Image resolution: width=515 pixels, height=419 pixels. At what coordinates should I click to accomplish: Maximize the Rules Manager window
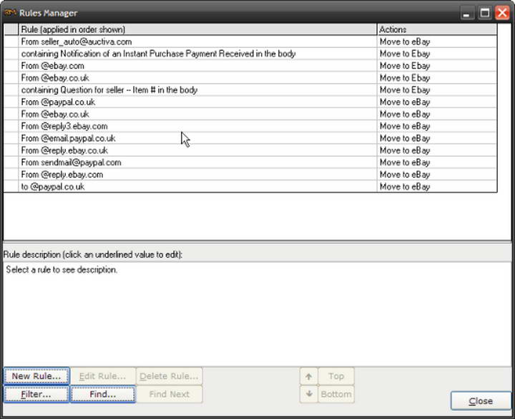point(485,13)
